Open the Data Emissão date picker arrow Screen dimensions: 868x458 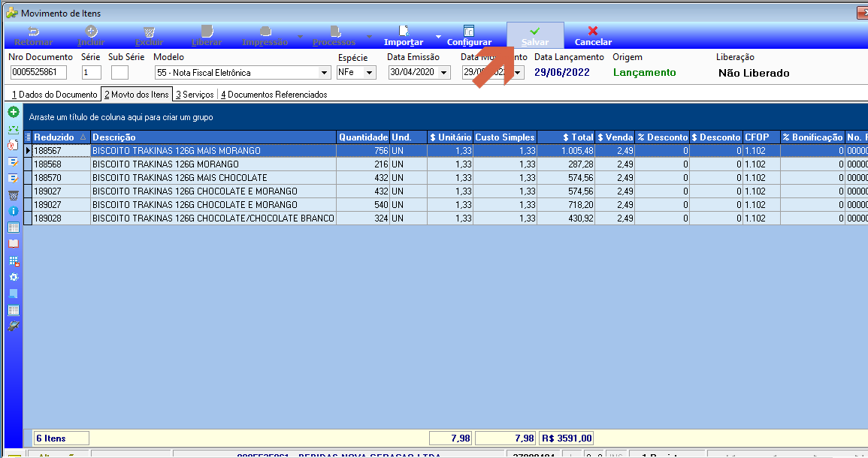click(x=443, y=73)
